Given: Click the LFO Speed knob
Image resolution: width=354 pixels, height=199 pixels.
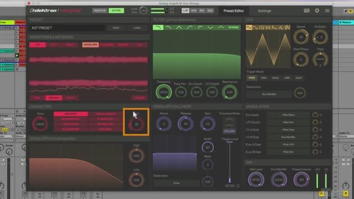Looking at the screenshot, I should pyautogui.click(x=301, y=37).
